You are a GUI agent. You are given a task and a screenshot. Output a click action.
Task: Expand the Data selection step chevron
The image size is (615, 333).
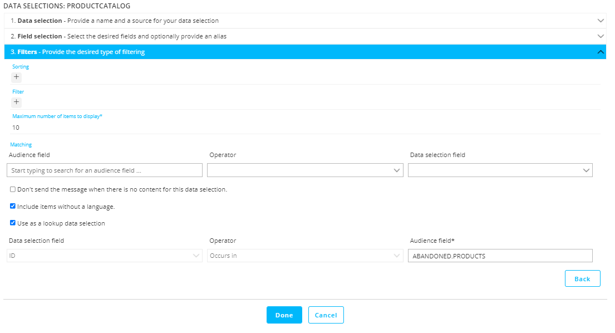click(600, 21)
